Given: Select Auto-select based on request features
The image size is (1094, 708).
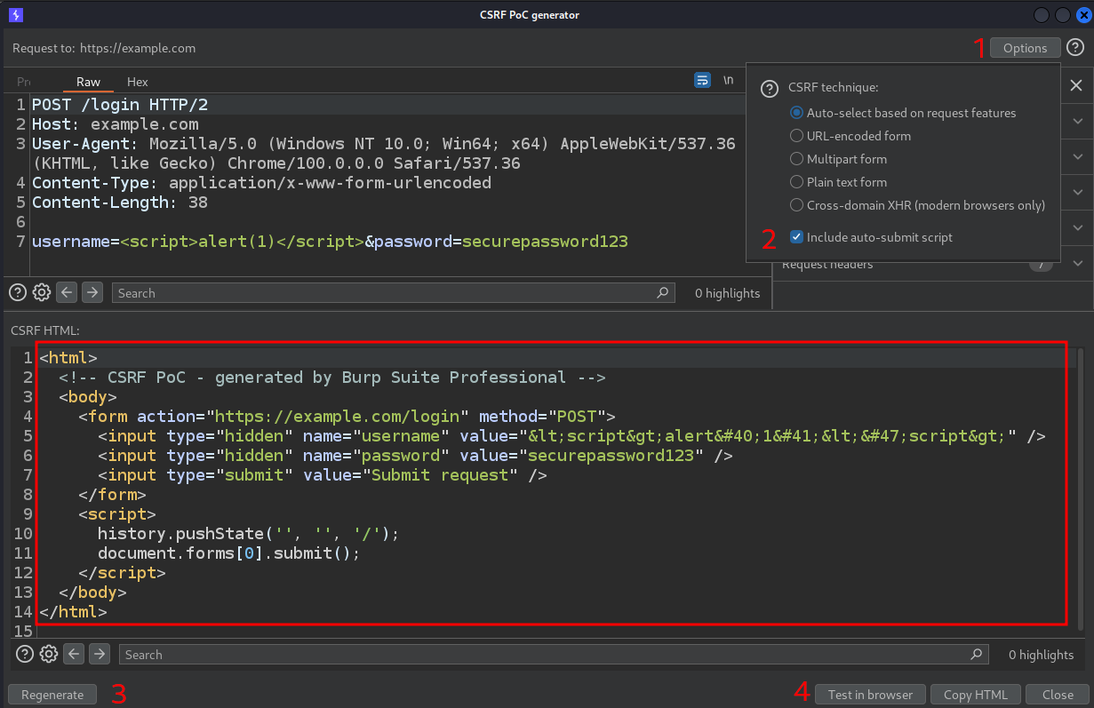Looking at the screenshot, I should [903, 113].
